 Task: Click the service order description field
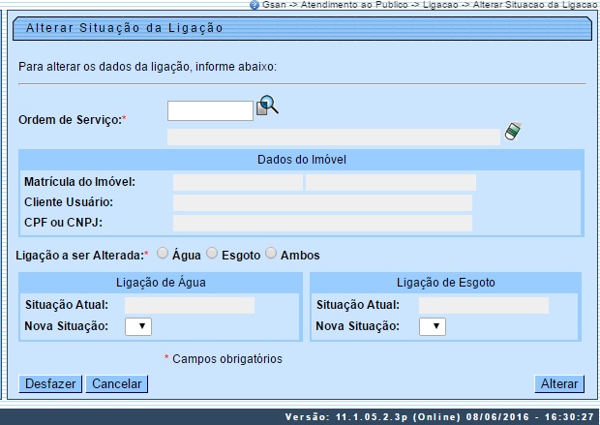pos(333,137)
